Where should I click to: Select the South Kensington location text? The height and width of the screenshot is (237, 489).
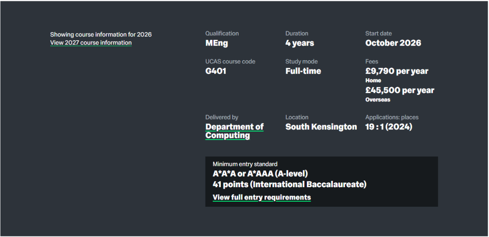321,127
